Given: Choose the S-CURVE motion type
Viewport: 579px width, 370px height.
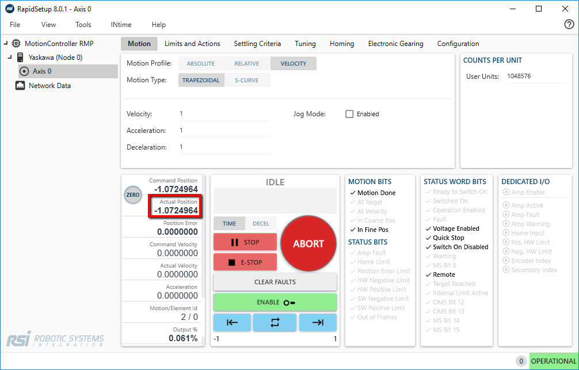Looking at the screenshot, I should pyautogui.click(x=247, y=80).
